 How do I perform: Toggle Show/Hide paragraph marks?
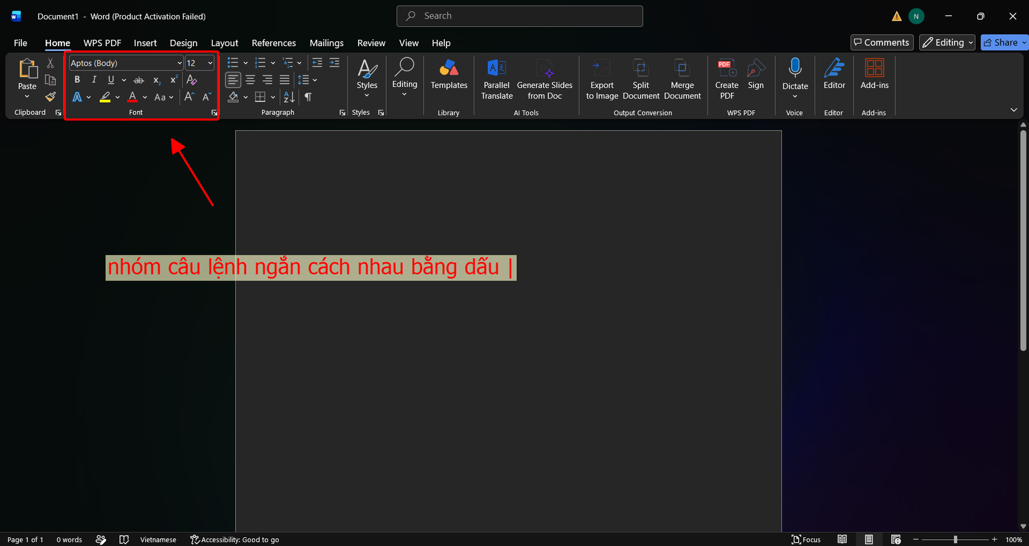tap(308, 97)
